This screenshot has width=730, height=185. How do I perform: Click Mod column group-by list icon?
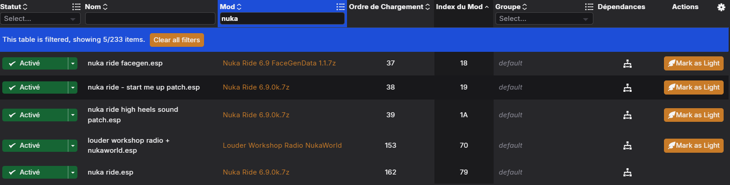(340, 7)
